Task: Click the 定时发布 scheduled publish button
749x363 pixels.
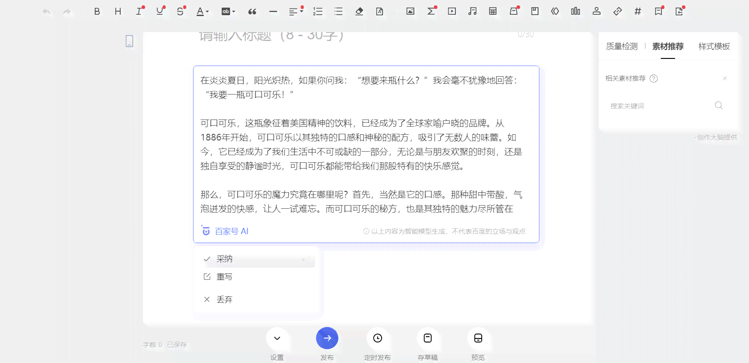Action: click(378, 338)
